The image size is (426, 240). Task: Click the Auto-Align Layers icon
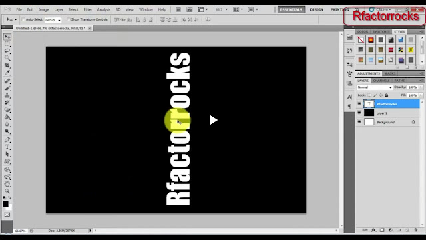click(x=208, y=19)
